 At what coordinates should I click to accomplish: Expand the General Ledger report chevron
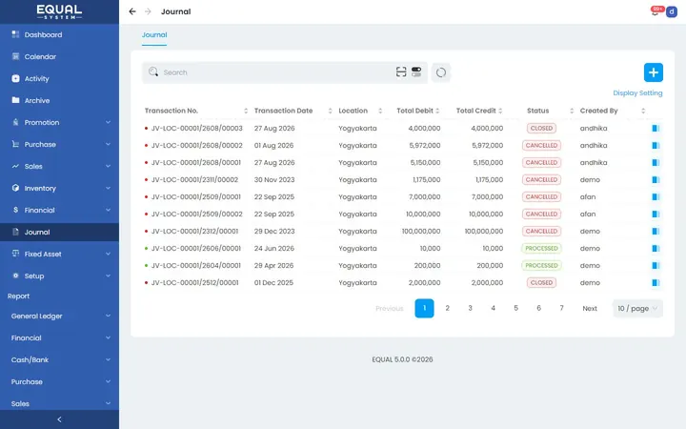[108, 316]
